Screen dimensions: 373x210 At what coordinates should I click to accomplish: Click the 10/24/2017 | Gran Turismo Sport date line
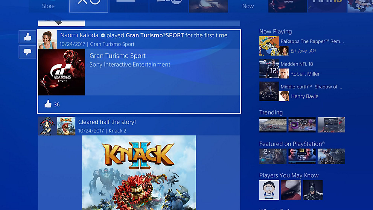point(97,44)
